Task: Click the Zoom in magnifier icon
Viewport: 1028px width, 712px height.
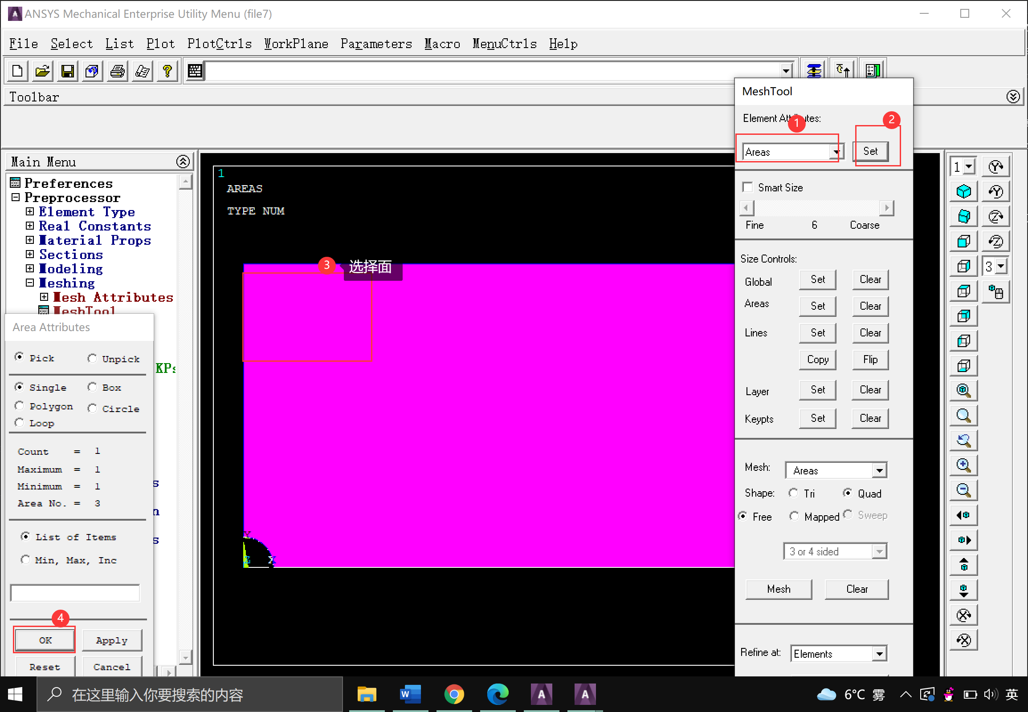Action: tap(964, 465)
